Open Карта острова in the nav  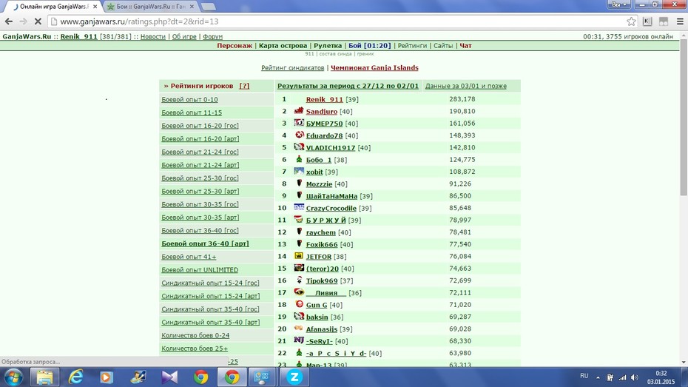point(283,46)
